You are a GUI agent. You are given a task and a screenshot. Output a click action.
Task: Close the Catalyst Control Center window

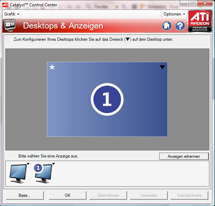pyautogui.click(x=205, y=3)
